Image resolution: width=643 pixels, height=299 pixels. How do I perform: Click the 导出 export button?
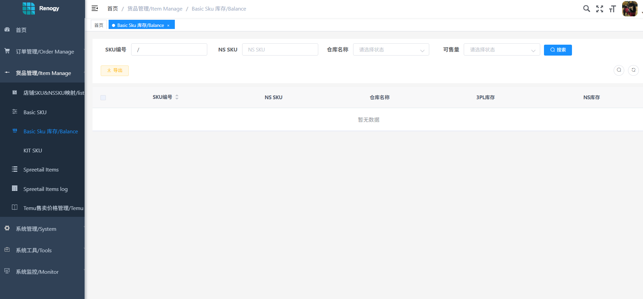pos(115,71)
